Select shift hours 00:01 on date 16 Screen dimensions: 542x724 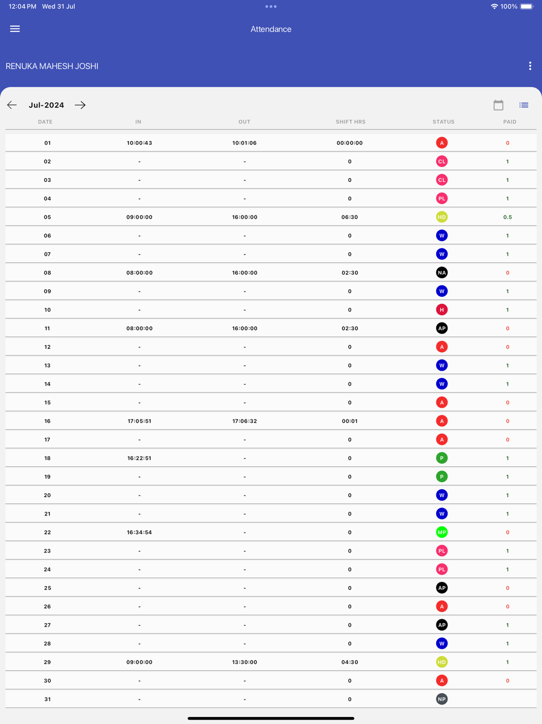point(350,421)
